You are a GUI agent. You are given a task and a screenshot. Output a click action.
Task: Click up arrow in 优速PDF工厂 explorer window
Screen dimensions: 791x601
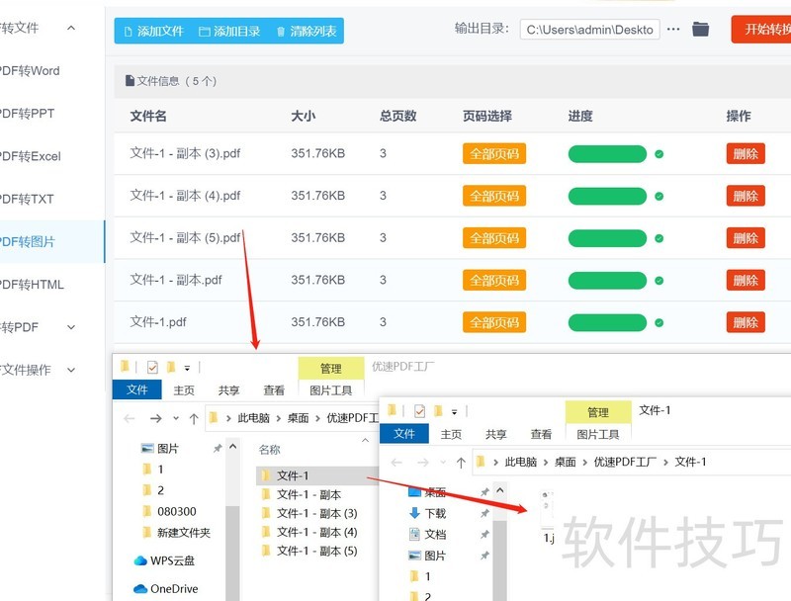tap(194, 418)
